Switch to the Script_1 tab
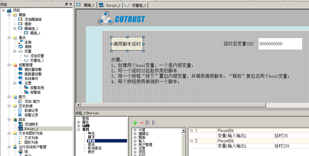Screen dimensions: 309x156 (x=110, y=5)
